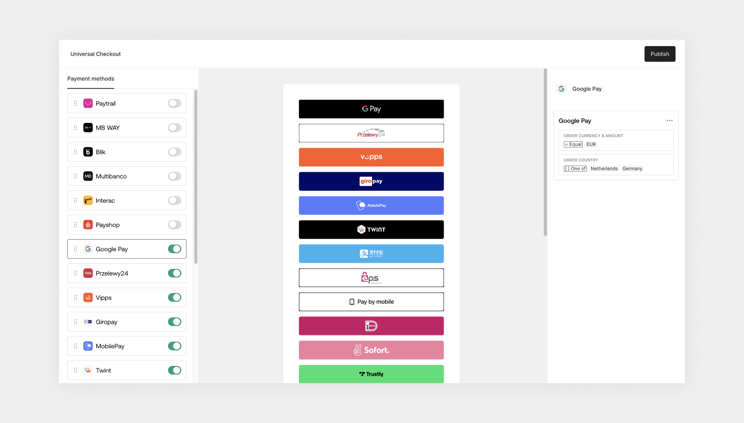Open the Equal operator selector

[573, 144]
